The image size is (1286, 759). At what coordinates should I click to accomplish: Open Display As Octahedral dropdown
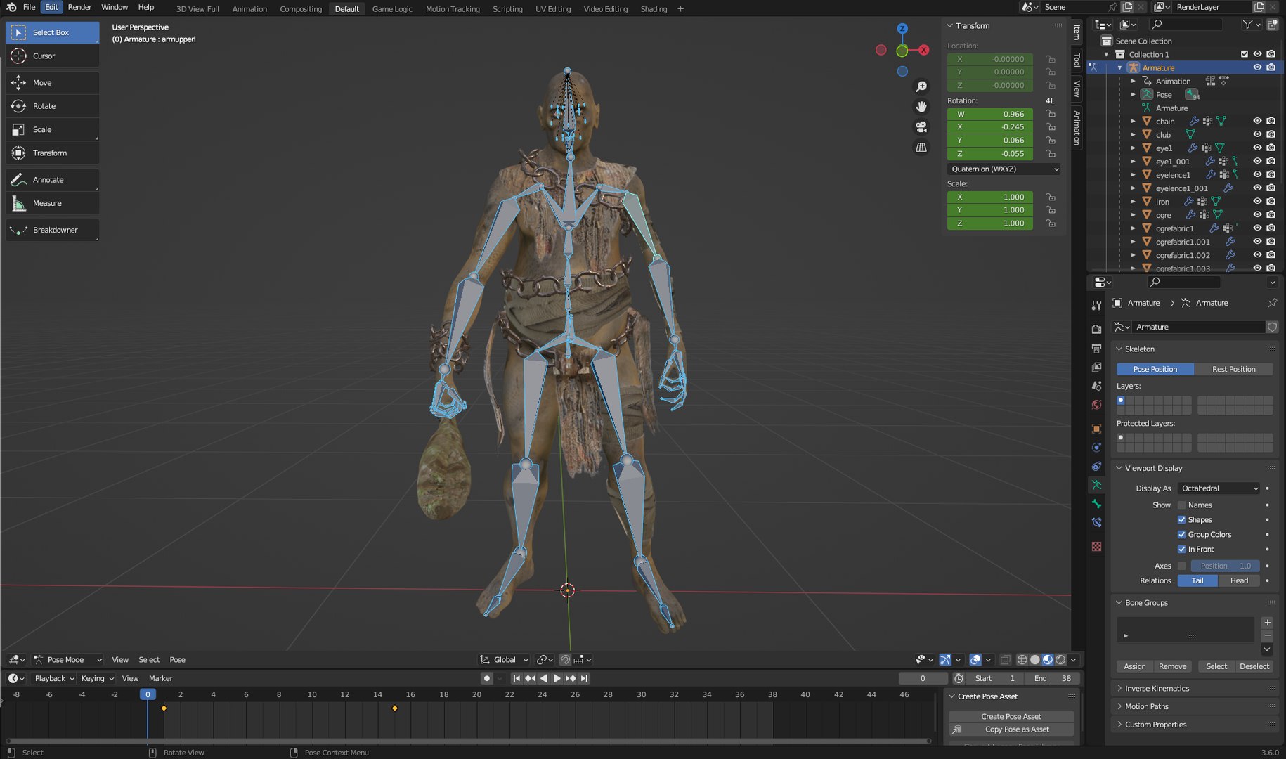click(x=1219, y=488)
